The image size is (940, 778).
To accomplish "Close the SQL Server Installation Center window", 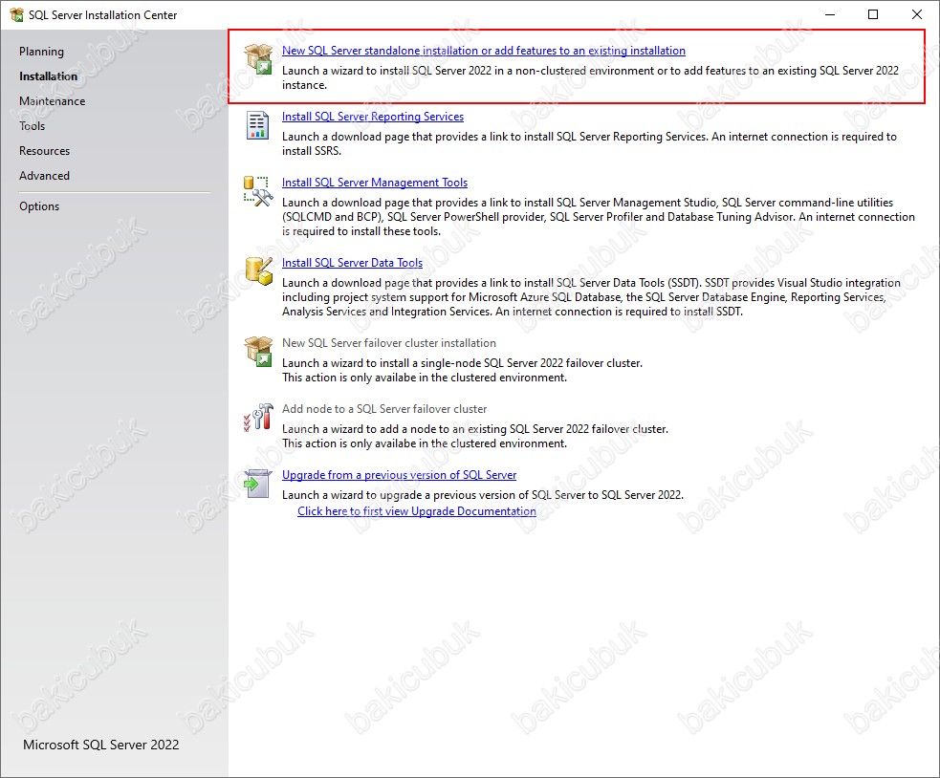I will click(917, 14).
